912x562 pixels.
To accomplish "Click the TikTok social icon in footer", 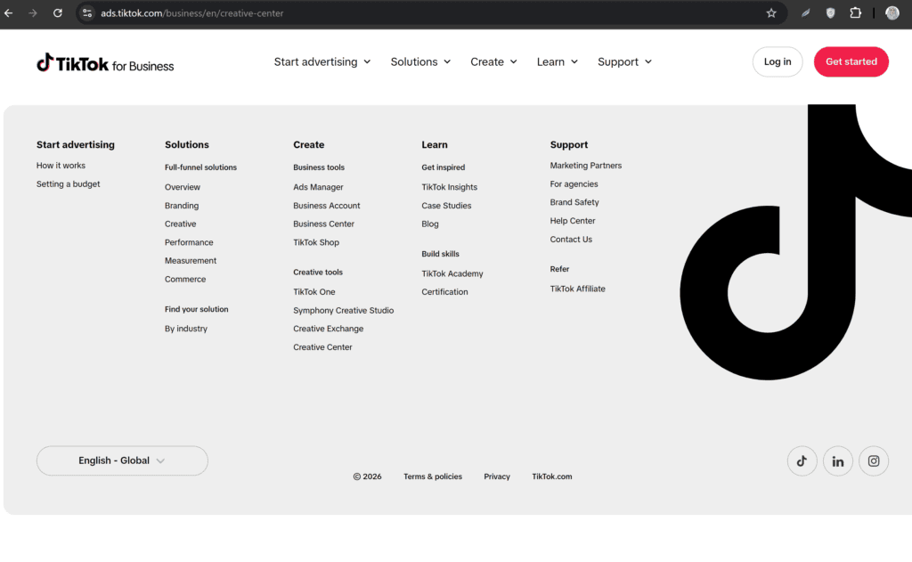I will [802, 460].
